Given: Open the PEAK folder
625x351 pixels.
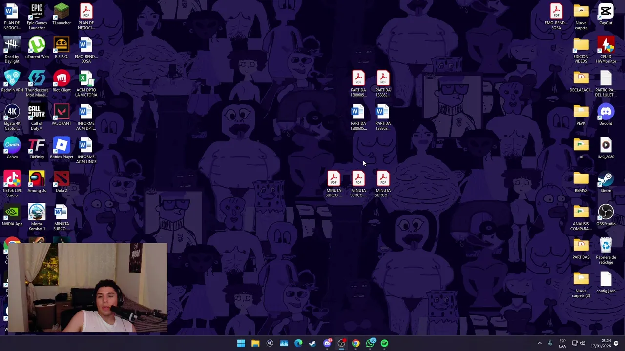Looking at the screenshot, I should pos(581,115).
